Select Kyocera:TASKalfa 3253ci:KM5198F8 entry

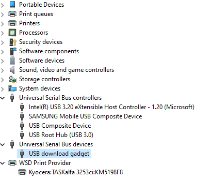[x=76, y=172]
